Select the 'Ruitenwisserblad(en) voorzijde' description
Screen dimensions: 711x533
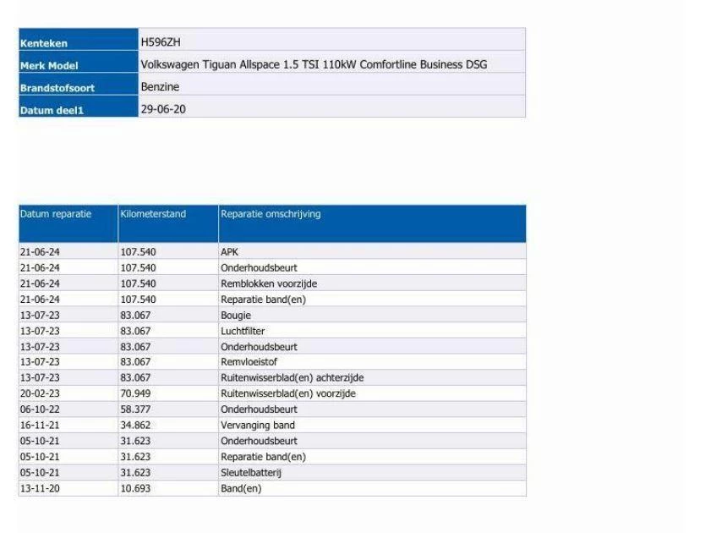coord(288,393)
